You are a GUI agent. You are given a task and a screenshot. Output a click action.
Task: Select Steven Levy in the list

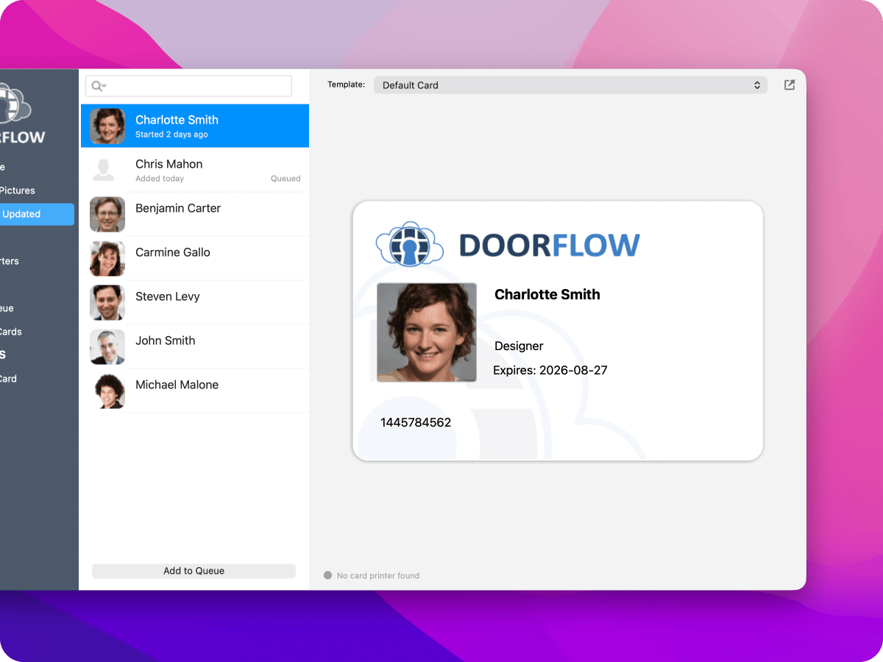[x=194, y=302]
